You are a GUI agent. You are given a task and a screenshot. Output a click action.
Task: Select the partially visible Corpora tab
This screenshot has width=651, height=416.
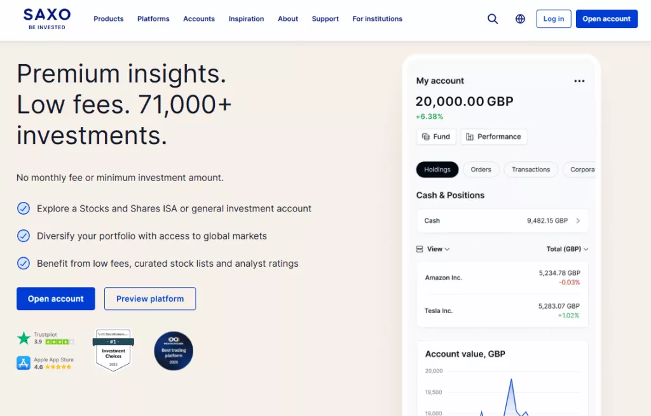pyautogui.click(x=580, y=169)
